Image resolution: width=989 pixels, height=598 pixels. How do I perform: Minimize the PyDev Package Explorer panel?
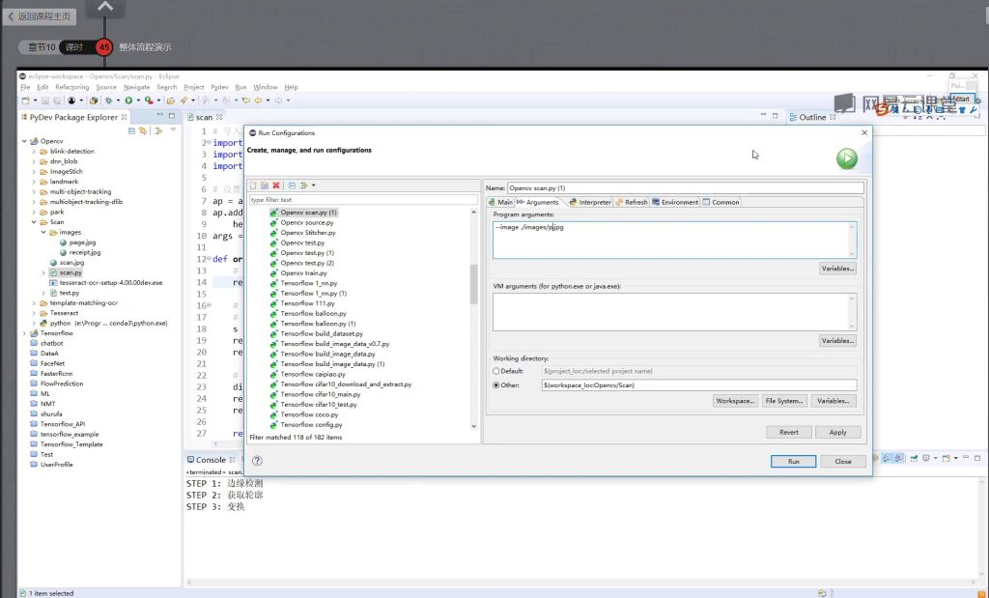160,115
